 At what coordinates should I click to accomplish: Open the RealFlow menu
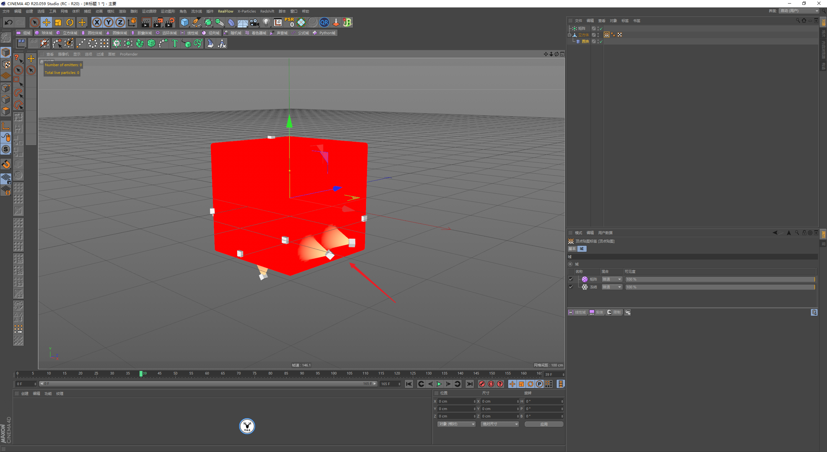[225, 11]
